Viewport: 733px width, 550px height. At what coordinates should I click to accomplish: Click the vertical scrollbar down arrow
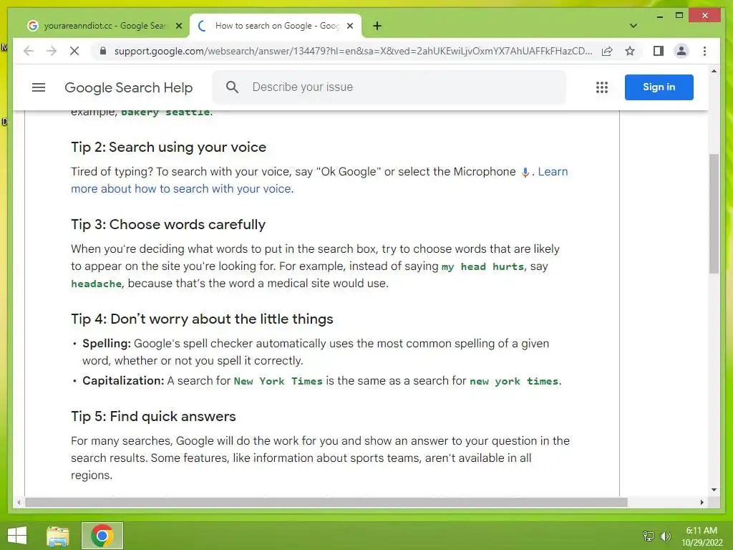point(714,490)
